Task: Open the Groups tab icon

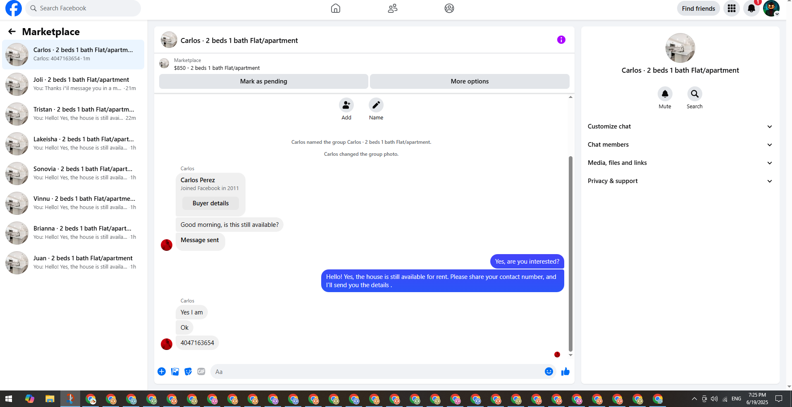Action: click(x=449, y=8)
